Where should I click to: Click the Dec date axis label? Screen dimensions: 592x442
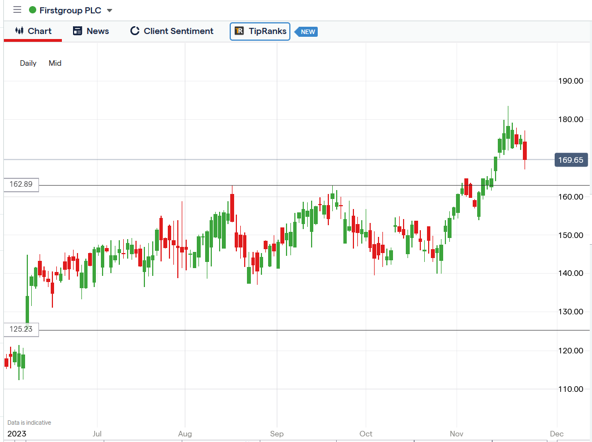(x=557, y=434)
